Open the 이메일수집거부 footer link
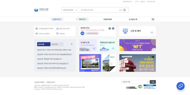This screenshot has height=95, width=190. pos(51,82)
